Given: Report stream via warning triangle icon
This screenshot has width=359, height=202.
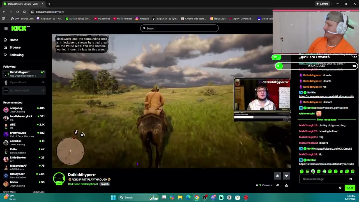Looking at the screenshot, I should [x=286, y=185].
